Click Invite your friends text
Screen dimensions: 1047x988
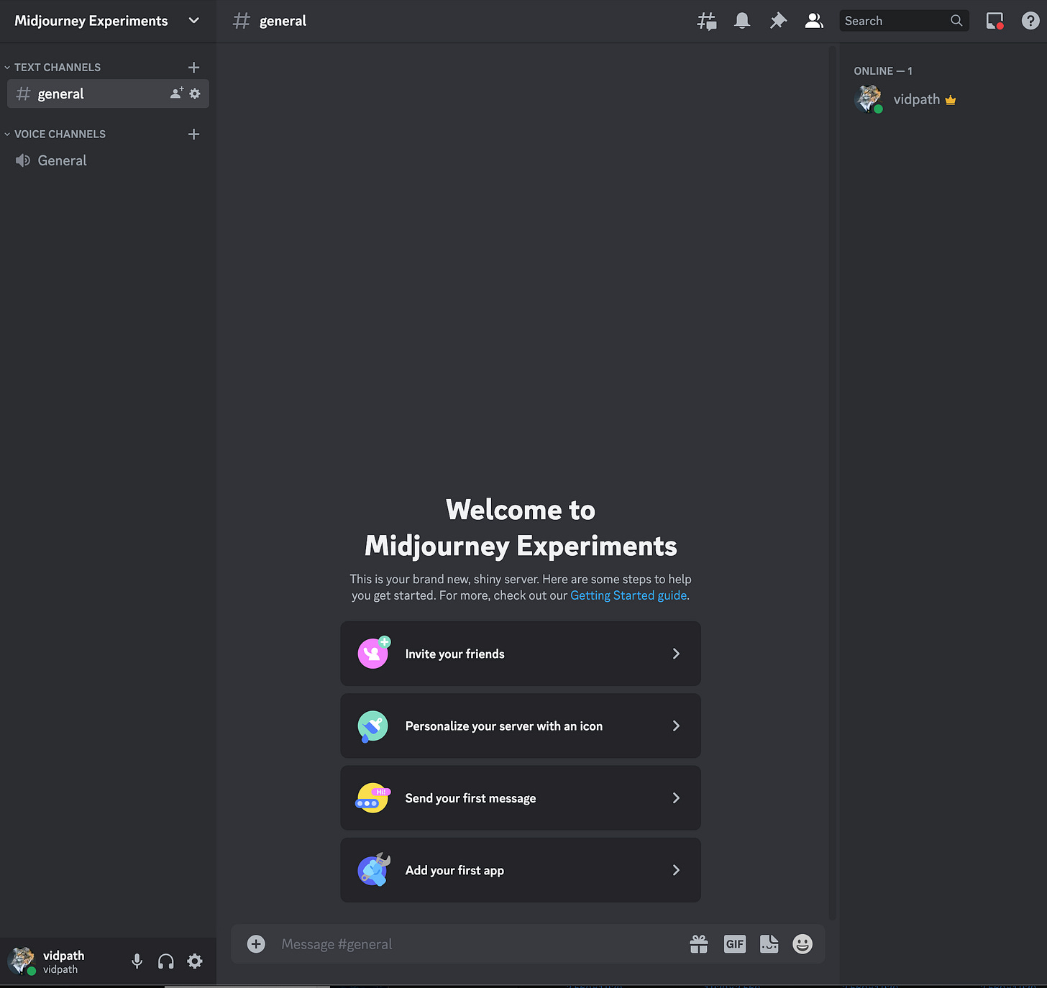pos(454,654)
